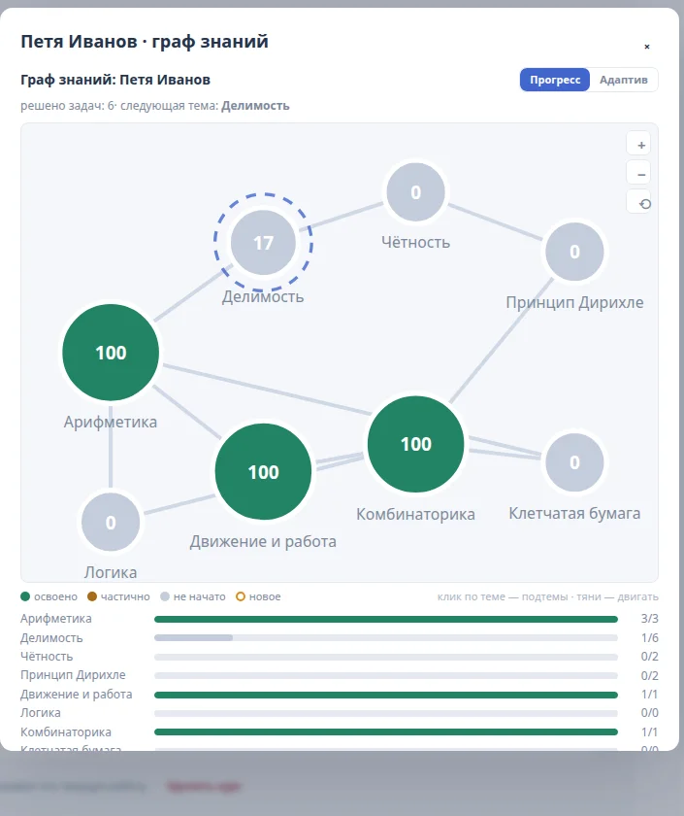
Task: Select the Логика node circle
Action: (x=111, y=522)
